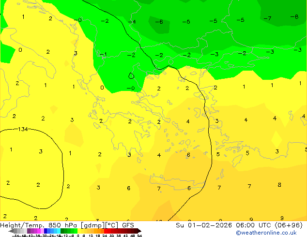Select the -4 temperature value on the map
Screen dimensions: 307x237
tap(132, 22)
